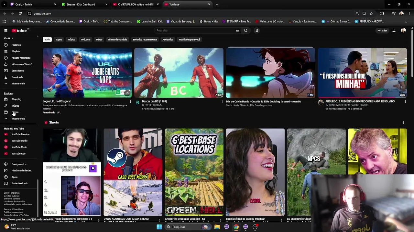The image size is (414, 232).
Task: Open File Explorer from taskbar
Action: [x=217, y=227]
